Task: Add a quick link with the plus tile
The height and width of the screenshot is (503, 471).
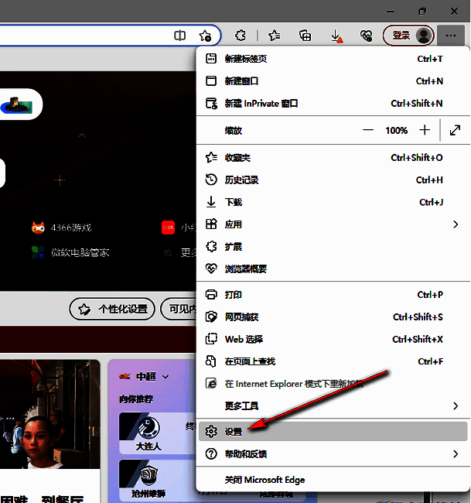Action: pos(60,180)
